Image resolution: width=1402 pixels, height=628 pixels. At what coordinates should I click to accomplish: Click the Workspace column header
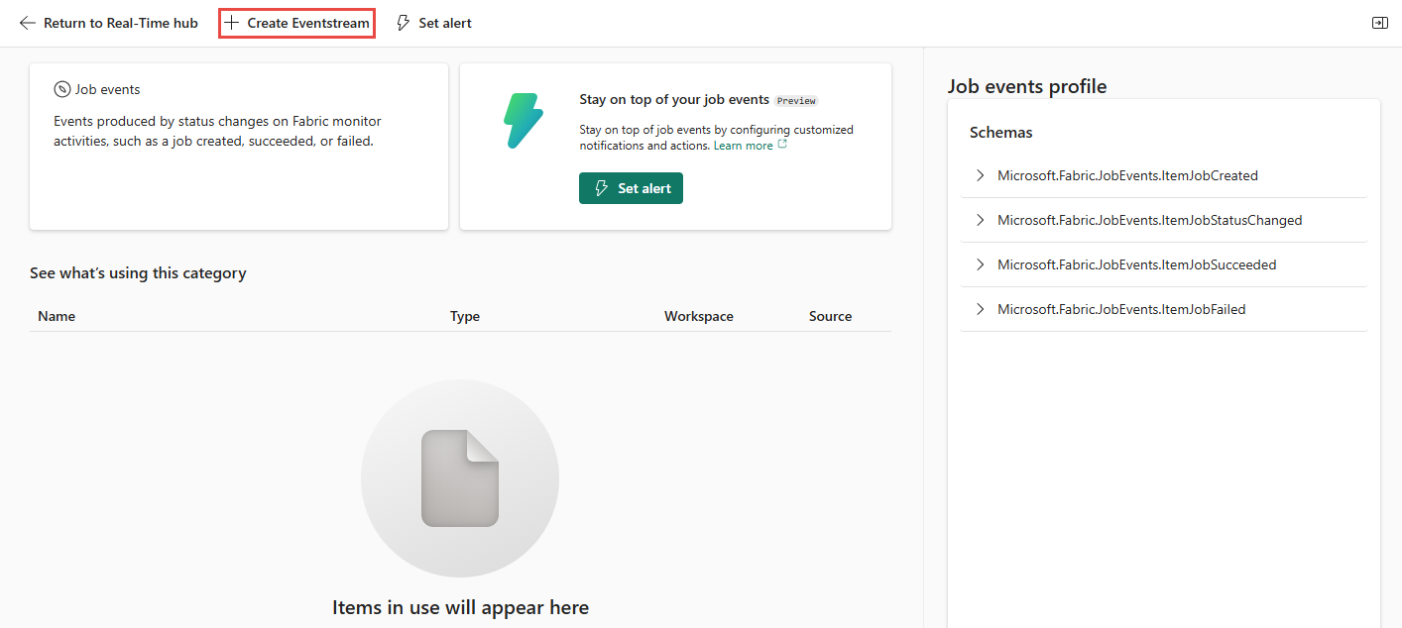point(698,316)
